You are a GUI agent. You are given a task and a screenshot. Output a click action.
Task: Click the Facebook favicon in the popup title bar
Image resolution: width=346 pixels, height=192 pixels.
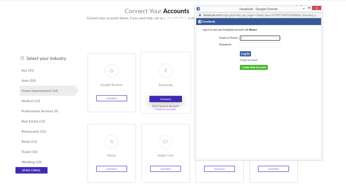[x=198, y=9]
